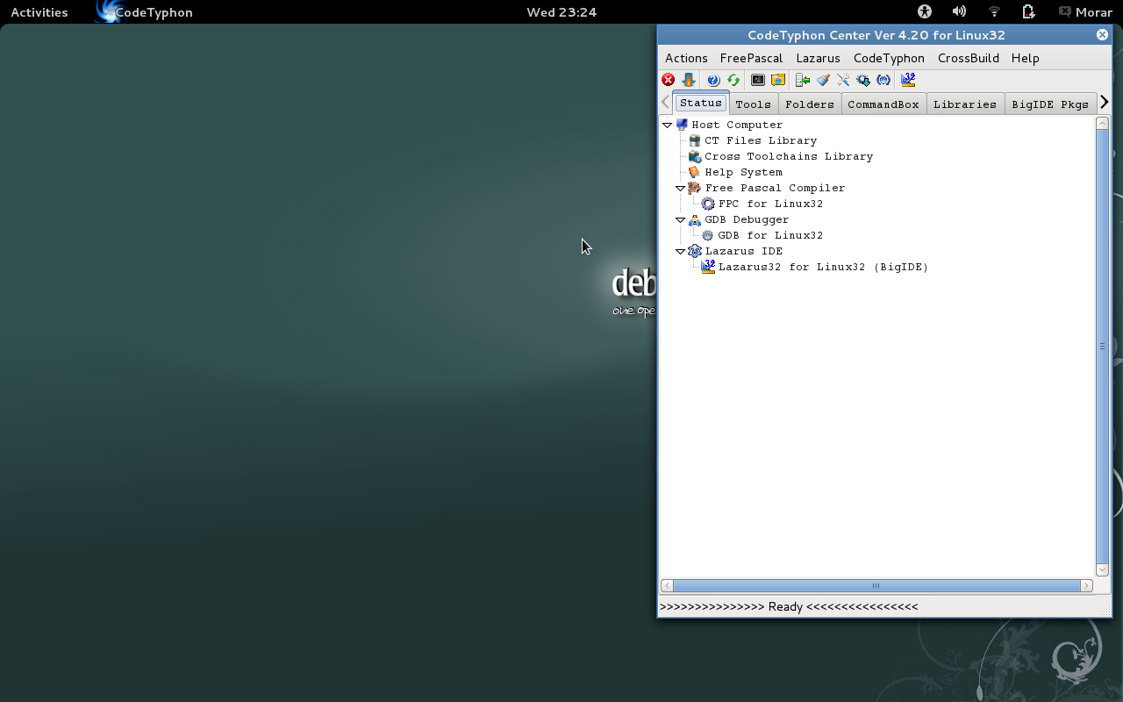Image resolution: width=1123 pixels, height=702 pixels.
Task: Select Cross Toolchains Library tree item
Action: (x=788, y=156)
